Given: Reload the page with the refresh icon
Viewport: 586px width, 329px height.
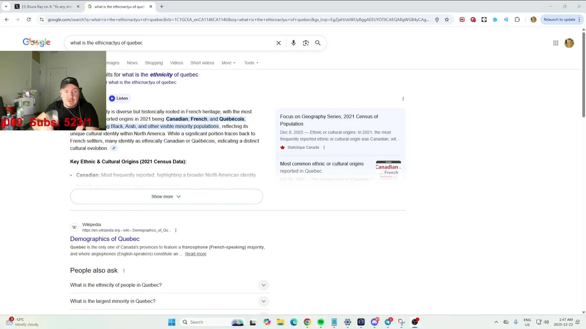Looking at the screenshot, I should click(28, 20).
